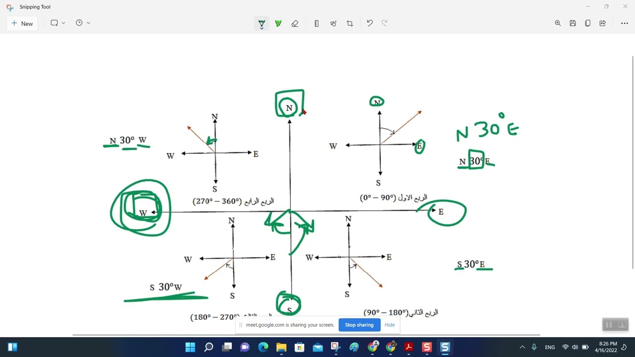Select the Eraser tool

coord(295,23)
